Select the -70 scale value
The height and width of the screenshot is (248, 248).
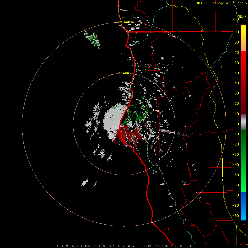(236, 195)
